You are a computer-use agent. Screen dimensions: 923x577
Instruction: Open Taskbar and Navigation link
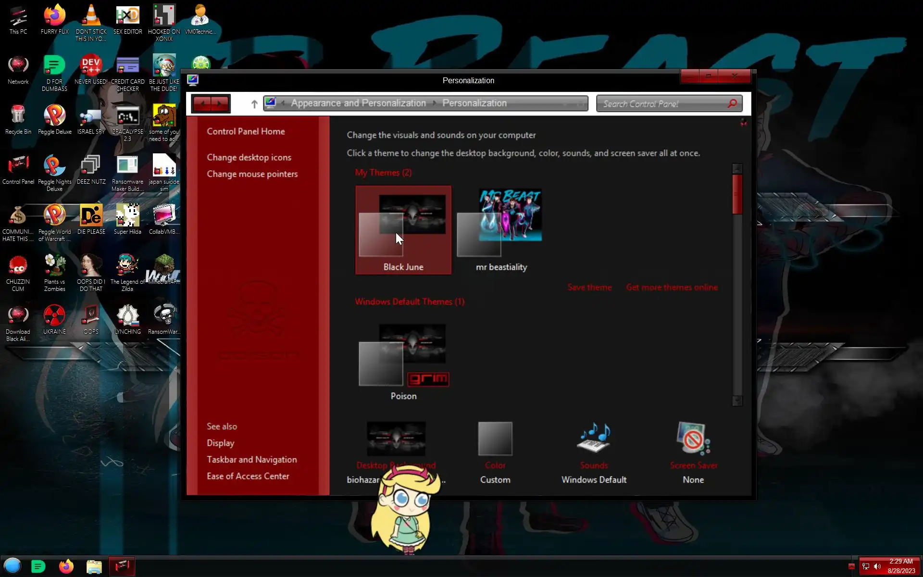coord(251,459)
